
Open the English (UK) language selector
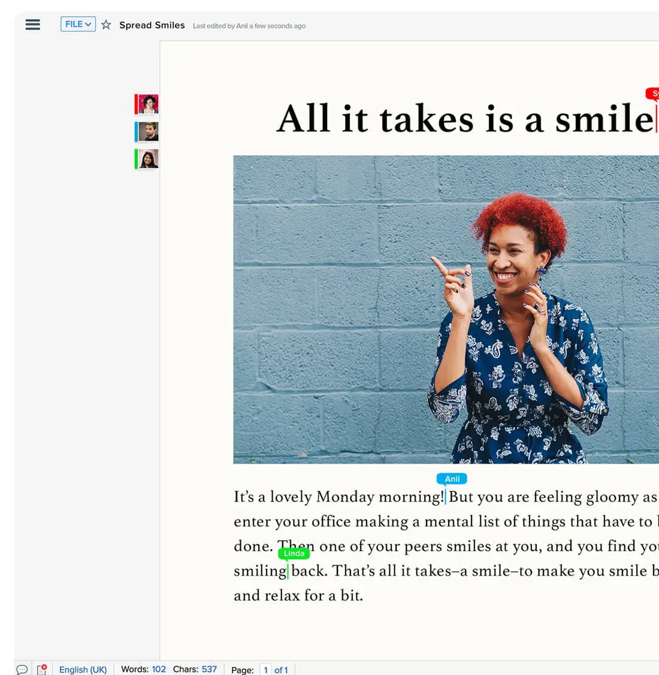click(83, 669)
